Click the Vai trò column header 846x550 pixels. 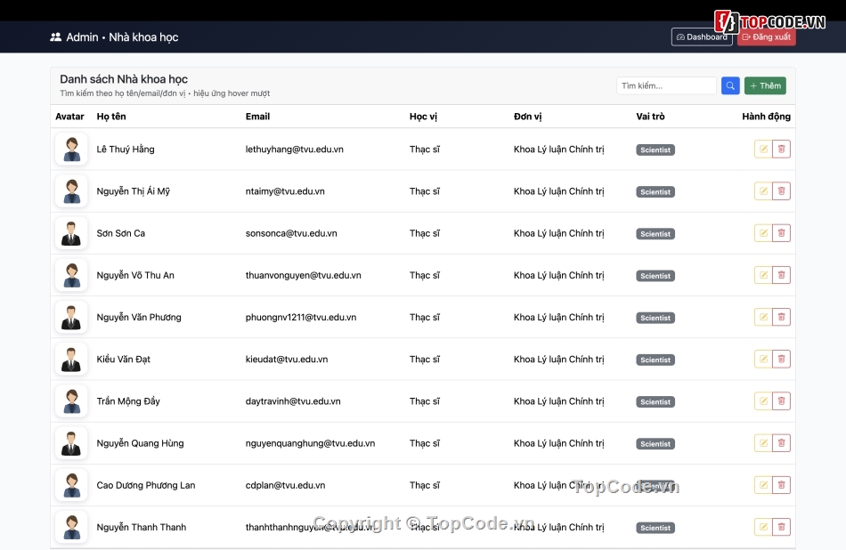pyautogui.click(x=650, y=117)
